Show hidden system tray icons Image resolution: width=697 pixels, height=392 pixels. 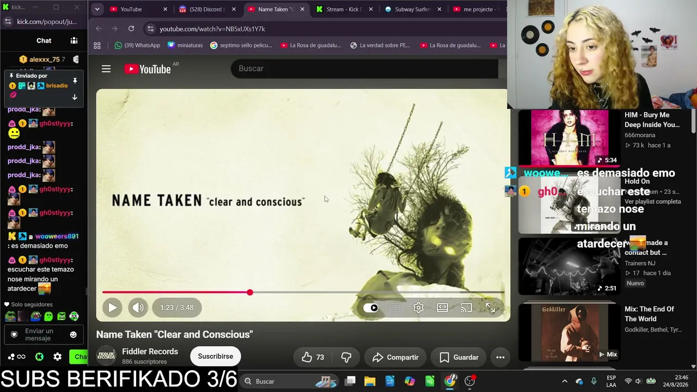(x=565, y=381)
